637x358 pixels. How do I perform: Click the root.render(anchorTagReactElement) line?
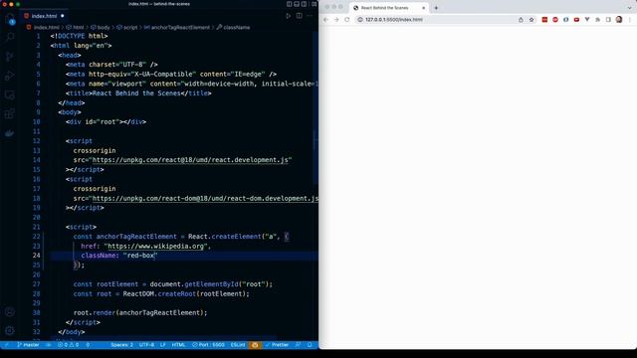pos(140,312)
